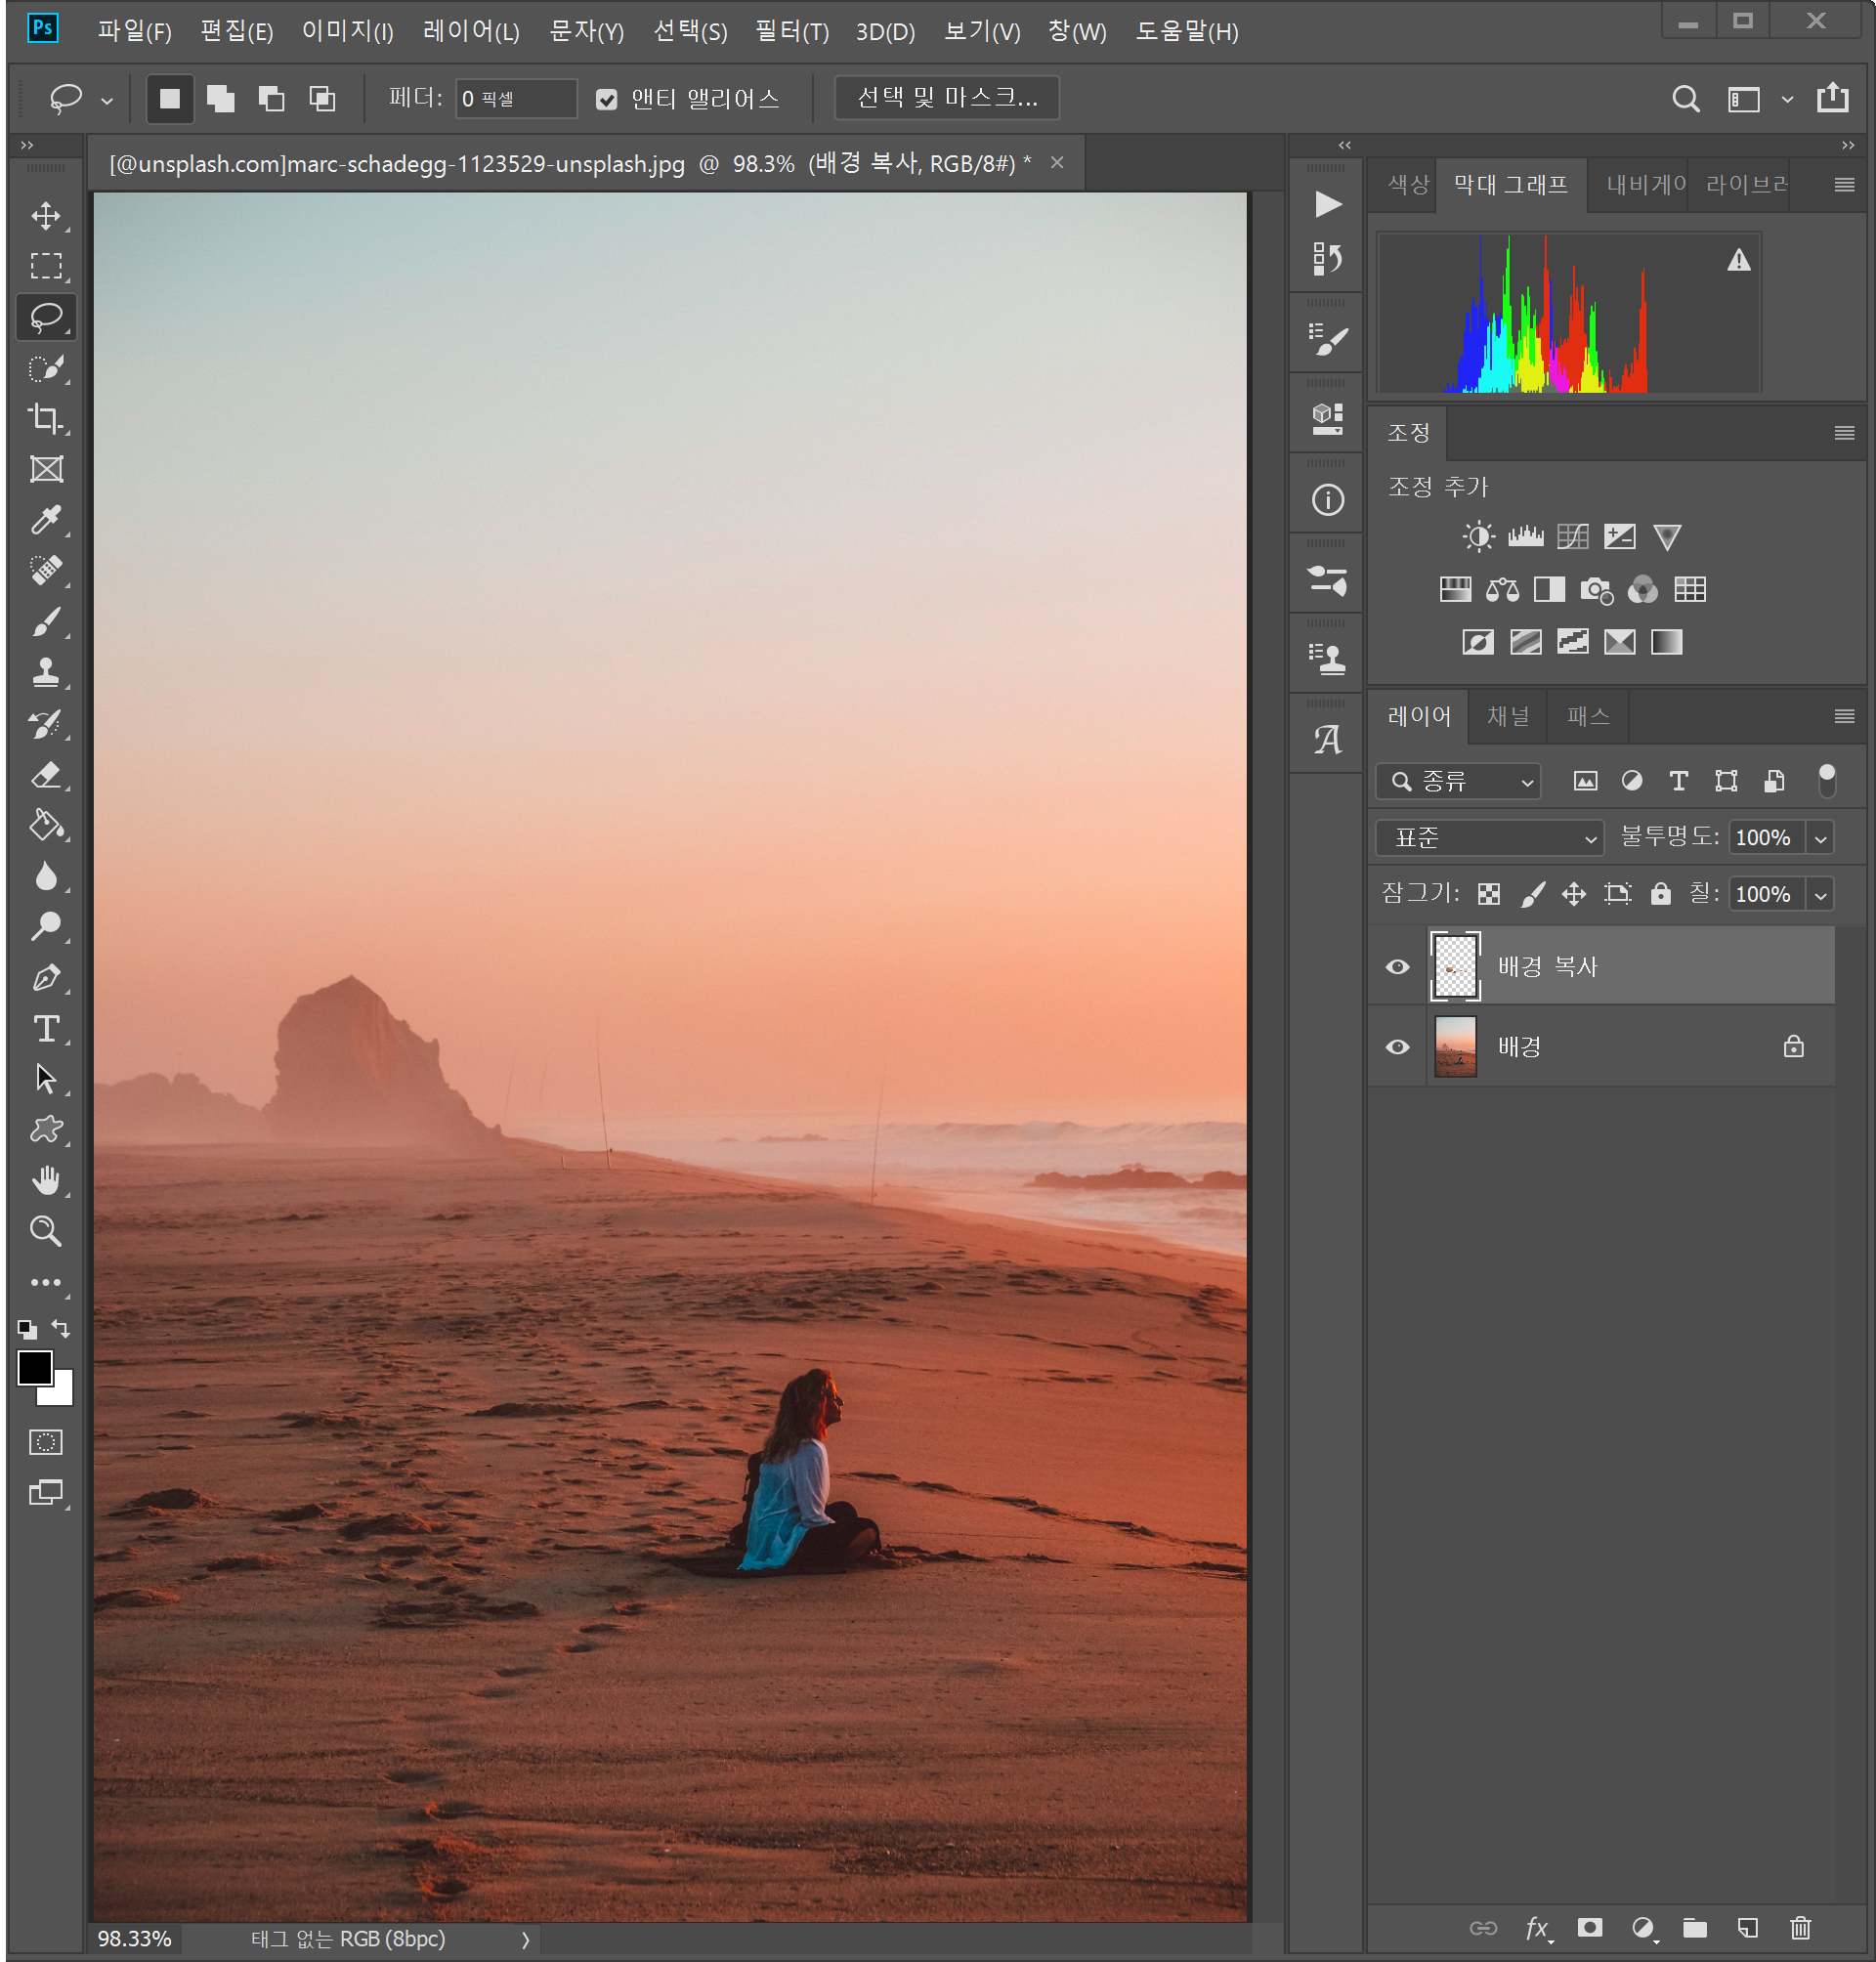Click the black foreground color swatch
Image resolution: width=1876 pixels, height=1962 pixels.
pyautogui.click(x=34, y=1367)
